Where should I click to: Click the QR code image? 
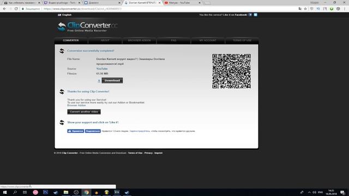click(231, 71)
